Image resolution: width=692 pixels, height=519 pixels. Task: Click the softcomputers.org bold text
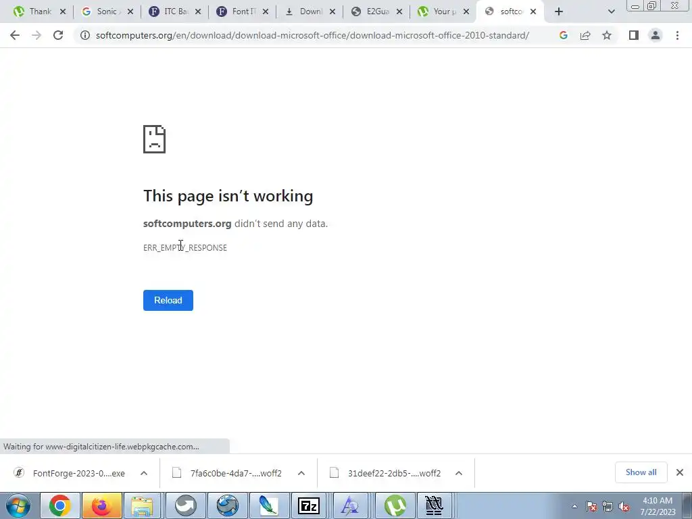coord(187,223)
